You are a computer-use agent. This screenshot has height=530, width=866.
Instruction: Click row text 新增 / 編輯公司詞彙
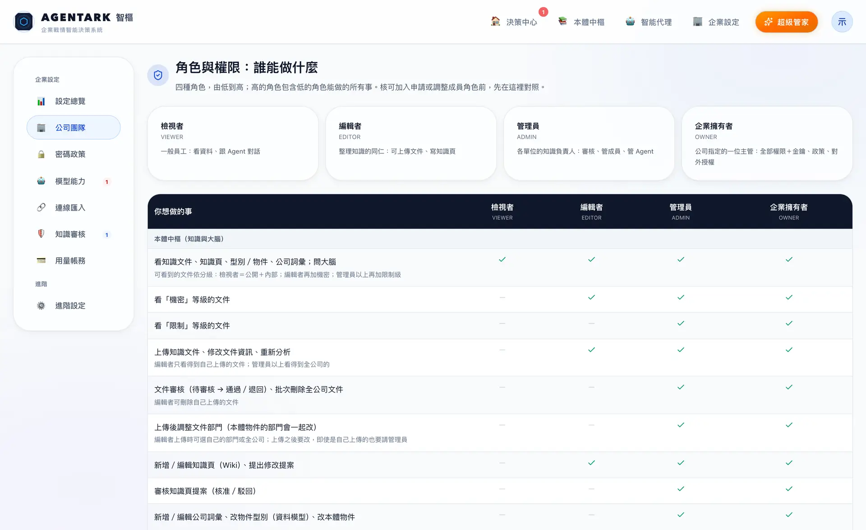(254, 517)
